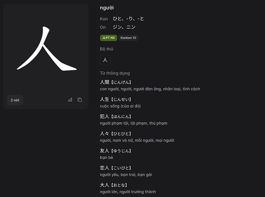
Task: Copy the kanji with the copy icon
Action: tap(79, 100)
